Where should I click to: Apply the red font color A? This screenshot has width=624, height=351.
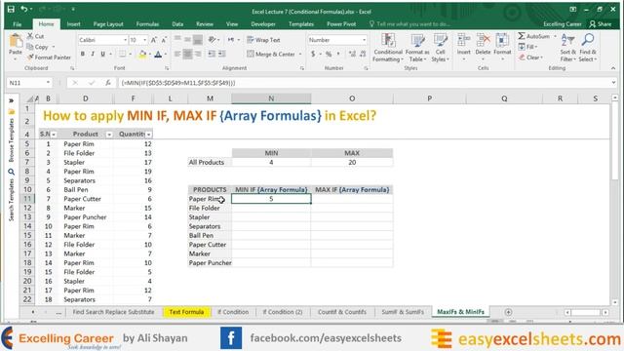pos(158,55)
